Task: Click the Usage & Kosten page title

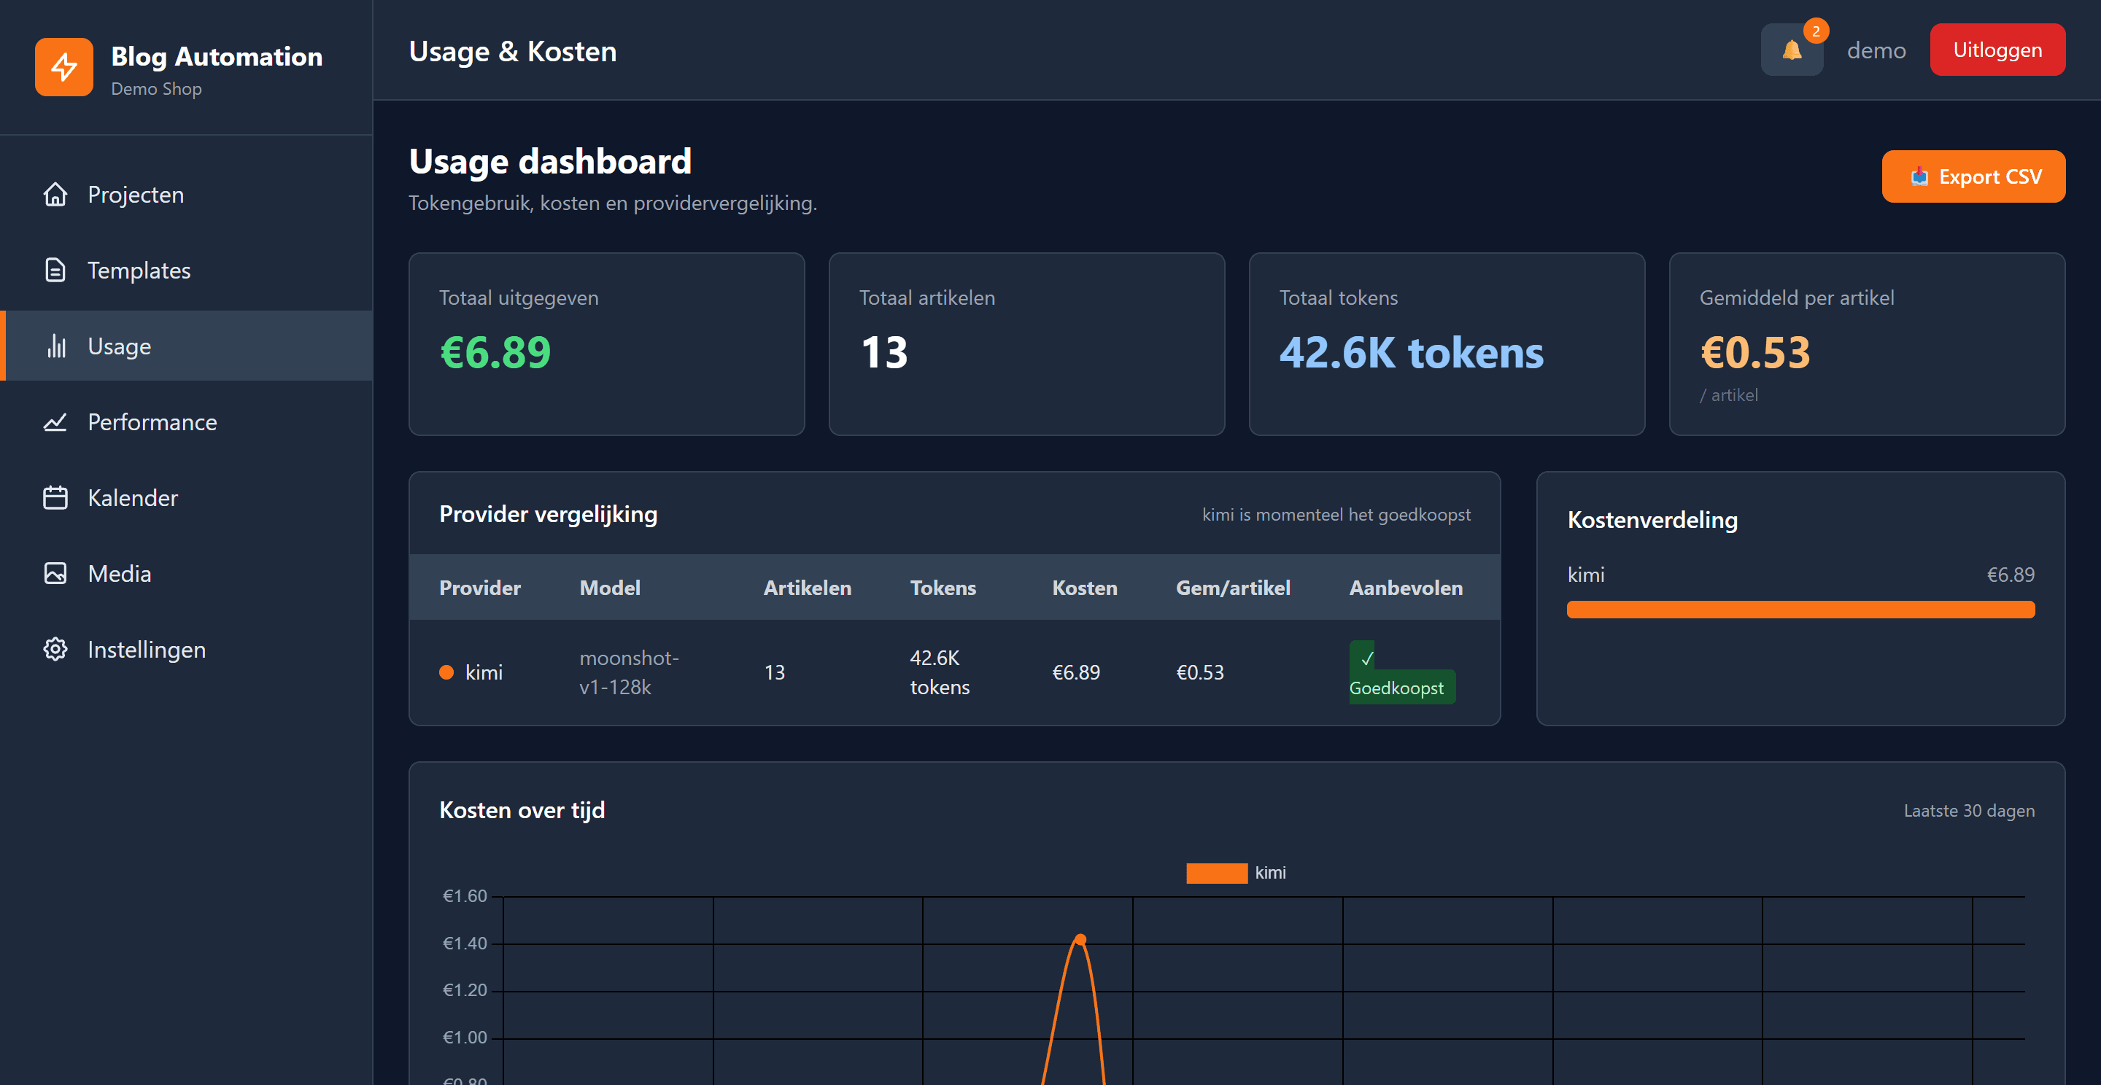Action: (x=512, y=51)
